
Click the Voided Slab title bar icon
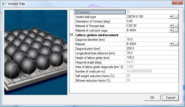(x=4, y=4)
